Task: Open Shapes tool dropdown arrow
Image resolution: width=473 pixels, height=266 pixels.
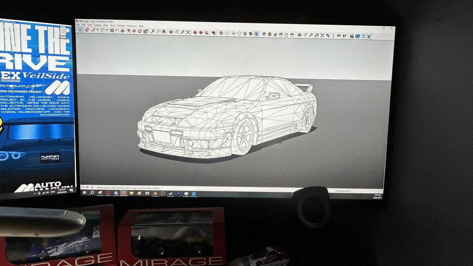Action: 116,30
